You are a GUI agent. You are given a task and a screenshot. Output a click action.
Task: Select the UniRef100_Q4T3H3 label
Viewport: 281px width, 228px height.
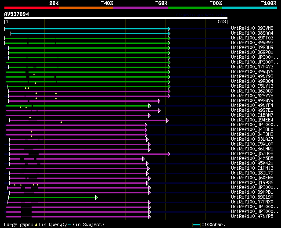(252, 135)
